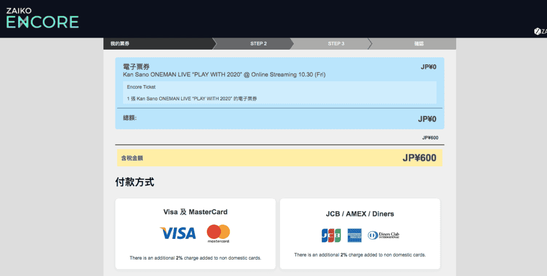Image resolution: width=547 pixels, height=276 pixels.
Task: Click the large JP¥600 tax-included amount
Action: tap(420, 158)
